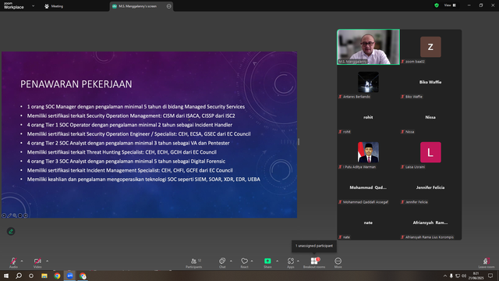Click the rohit participant tile

point(368,117)
